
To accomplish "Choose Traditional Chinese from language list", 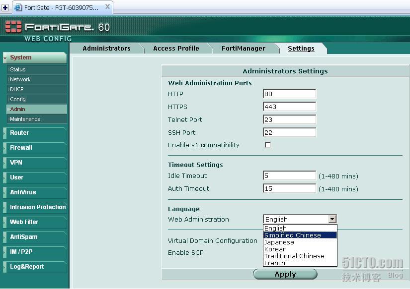I will click(x=300, y=256).
